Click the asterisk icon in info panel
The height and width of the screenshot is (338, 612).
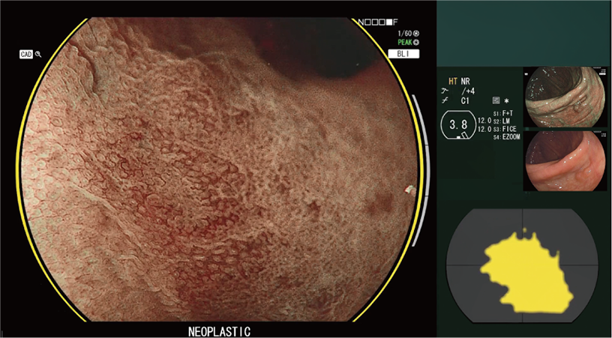coord(506,100)
